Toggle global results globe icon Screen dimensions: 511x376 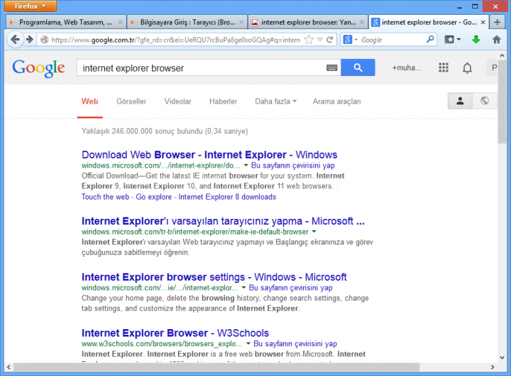(x=485, y=101)
